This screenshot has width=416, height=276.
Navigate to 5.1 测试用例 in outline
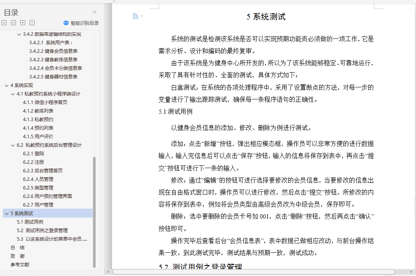tap(30, 222)
